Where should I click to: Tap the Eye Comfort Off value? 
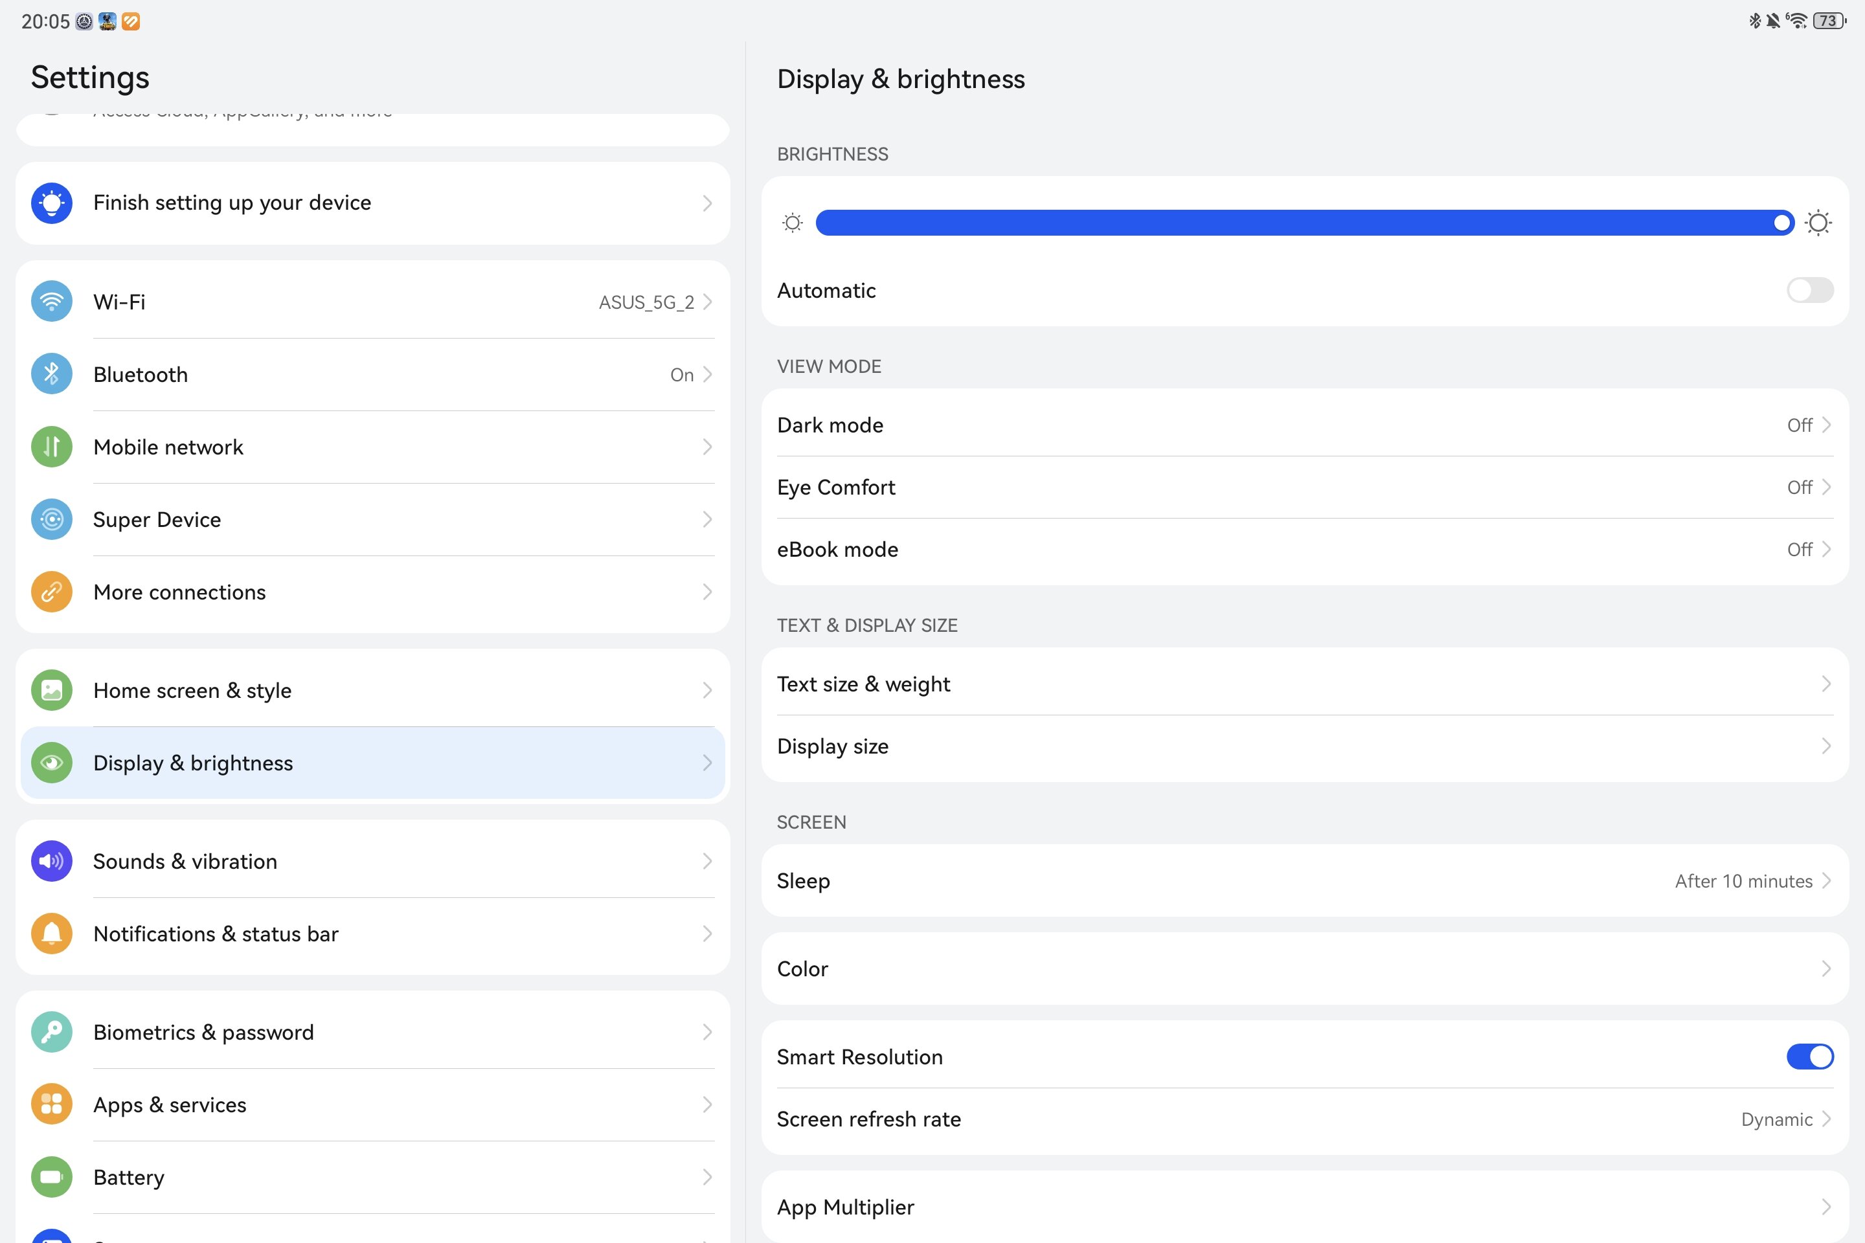[1800, 487]
